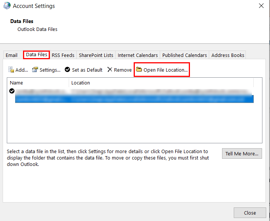Click the Tell Me More button
270x221 pixels.
click(x=242, y=153)
